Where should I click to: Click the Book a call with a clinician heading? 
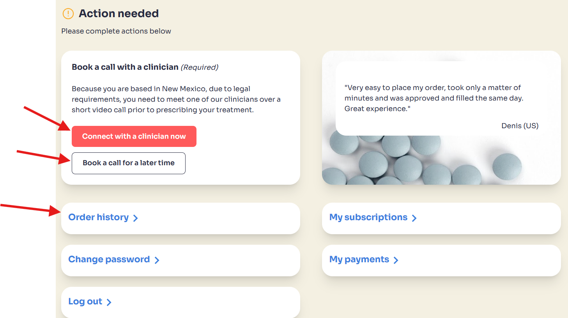125,67
